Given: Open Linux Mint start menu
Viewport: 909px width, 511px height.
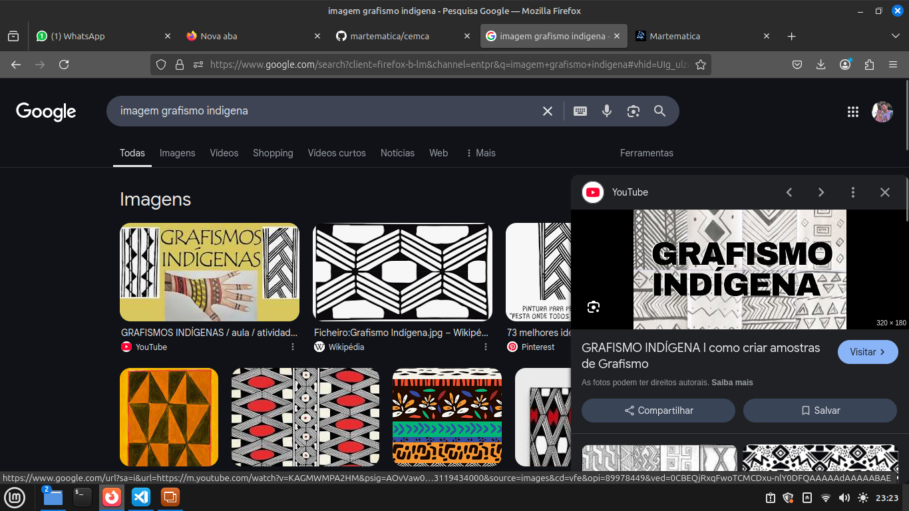Looking at the screenshot, I should (15, 497).
